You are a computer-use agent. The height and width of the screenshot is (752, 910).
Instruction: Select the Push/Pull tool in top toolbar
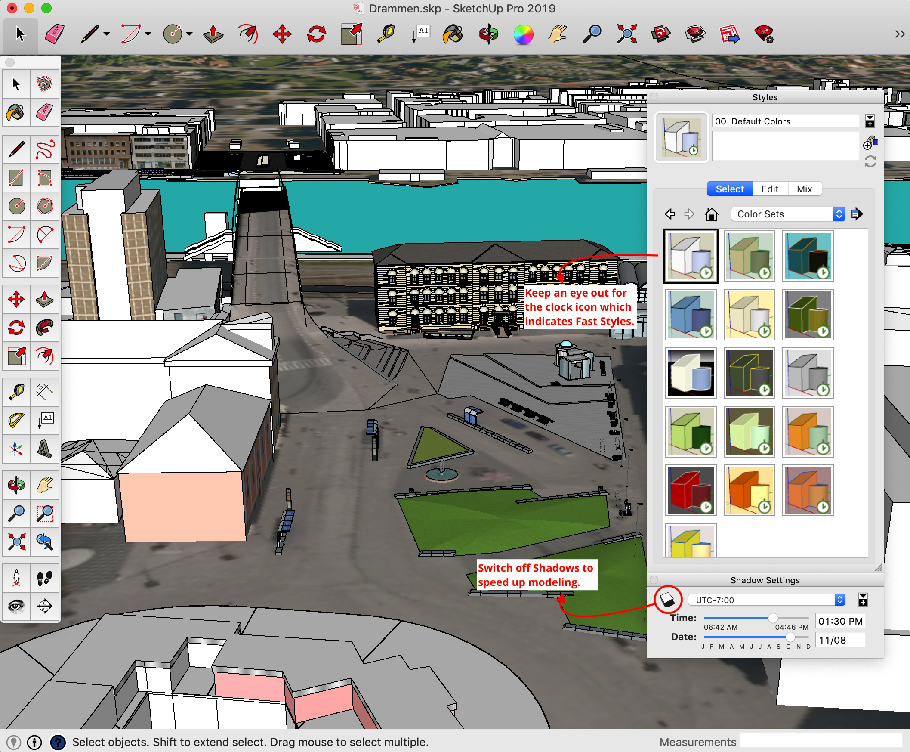click(213, 34)
